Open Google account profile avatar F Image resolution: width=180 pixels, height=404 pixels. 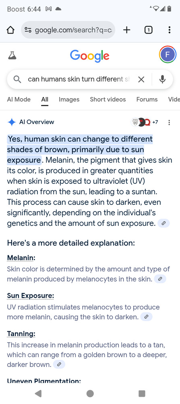coord(168,55)
